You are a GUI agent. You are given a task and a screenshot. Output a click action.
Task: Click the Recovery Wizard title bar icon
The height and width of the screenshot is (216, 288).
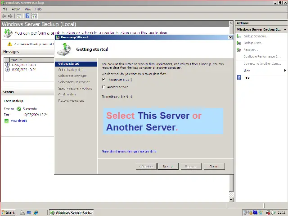pyautogui.click(x=58, y=37)
